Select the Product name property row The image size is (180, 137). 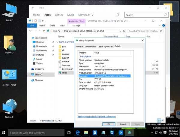(x=105, y=70)
